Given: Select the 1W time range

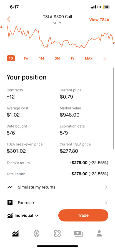Looking at the screenshot, I should point(26,58).
